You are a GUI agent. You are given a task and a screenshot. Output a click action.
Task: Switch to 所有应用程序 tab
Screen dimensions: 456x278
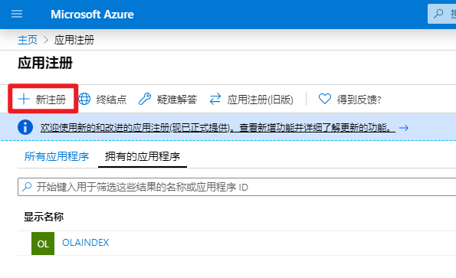[57, 156]
